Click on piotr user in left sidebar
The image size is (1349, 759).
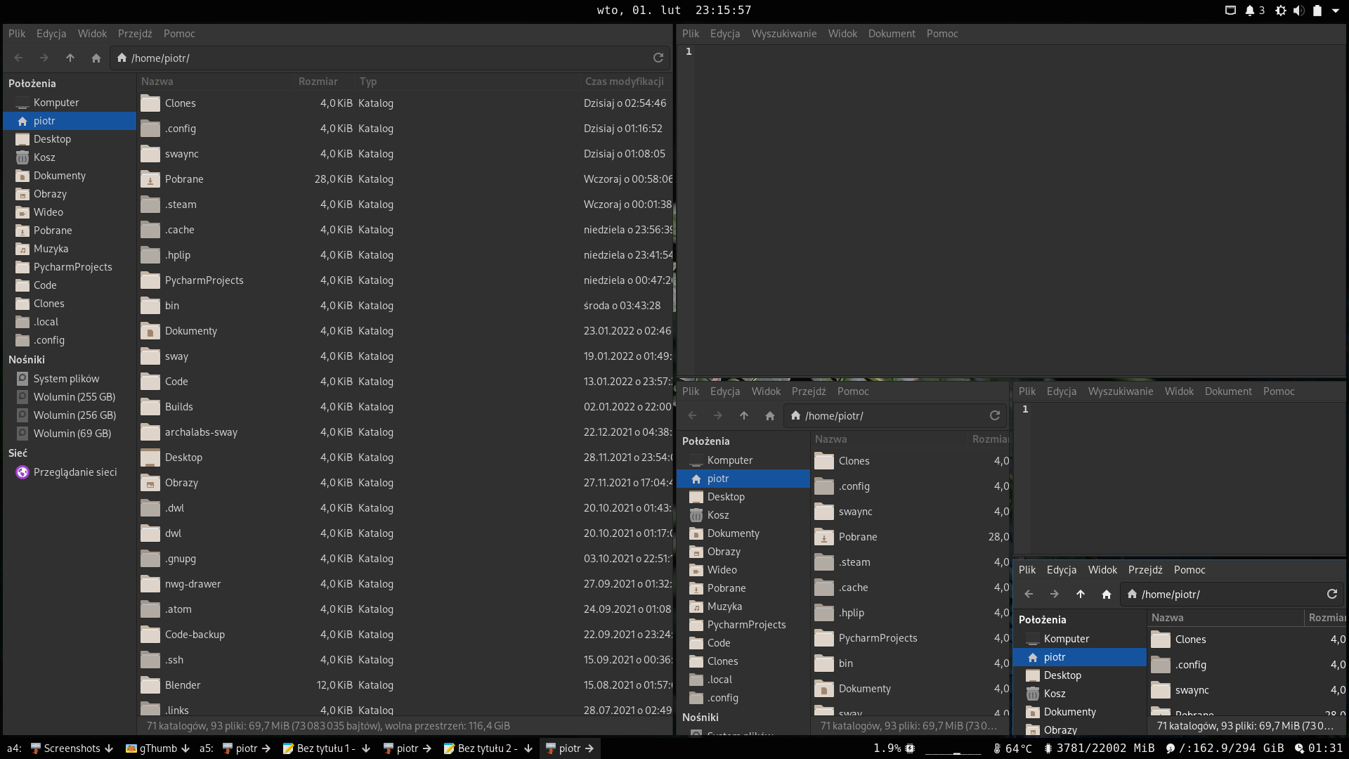point(44,120)
